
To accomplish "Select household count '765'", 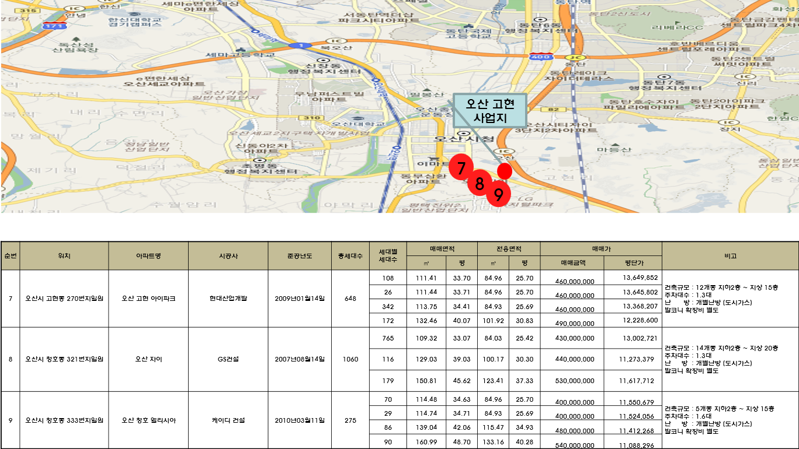I will coord(388,338).
